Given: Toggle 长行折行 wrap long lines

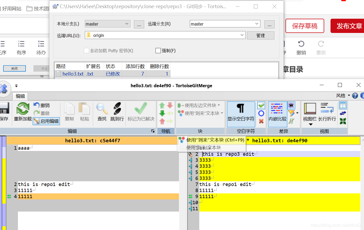Looking at the screenshot, I should [x=327, y=112].
